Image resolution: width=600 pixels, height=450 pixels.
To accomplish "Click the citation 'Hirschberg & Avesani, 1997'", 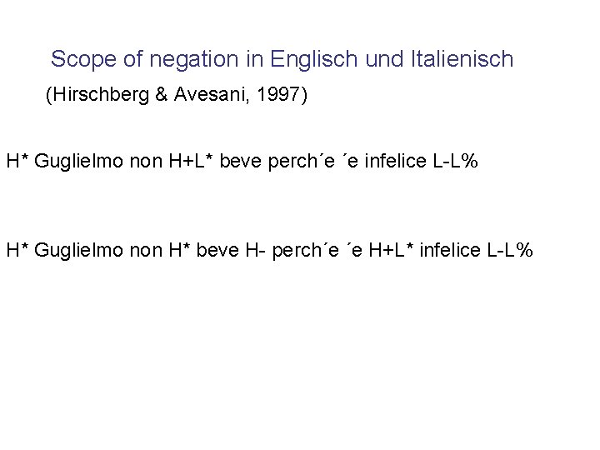I will 177,94.
